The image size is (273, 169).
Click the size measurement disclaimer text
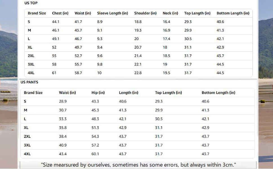(x=138, y=164)
